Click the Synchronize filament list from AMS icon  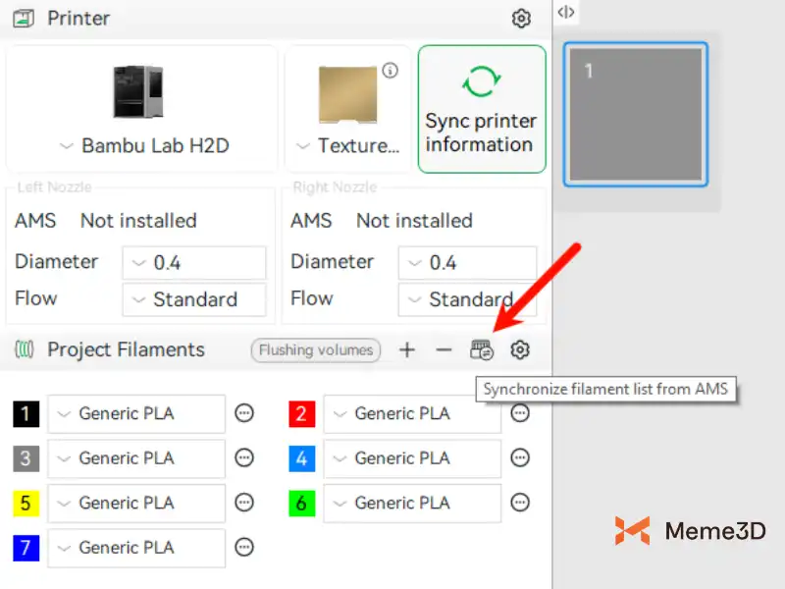482,350
